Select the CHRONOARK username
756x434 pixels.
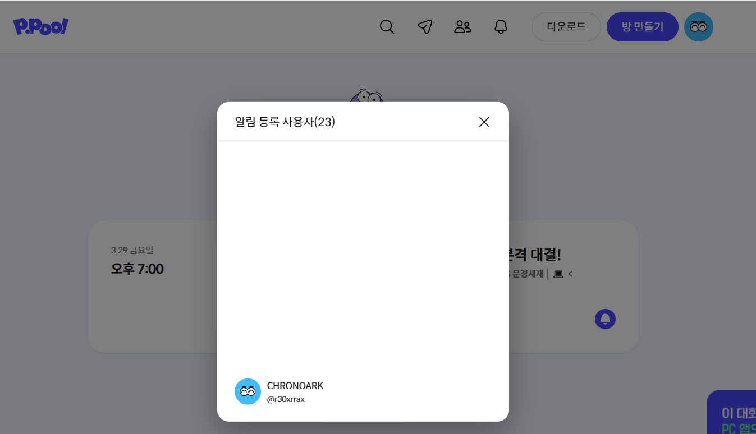click(295, 386)
